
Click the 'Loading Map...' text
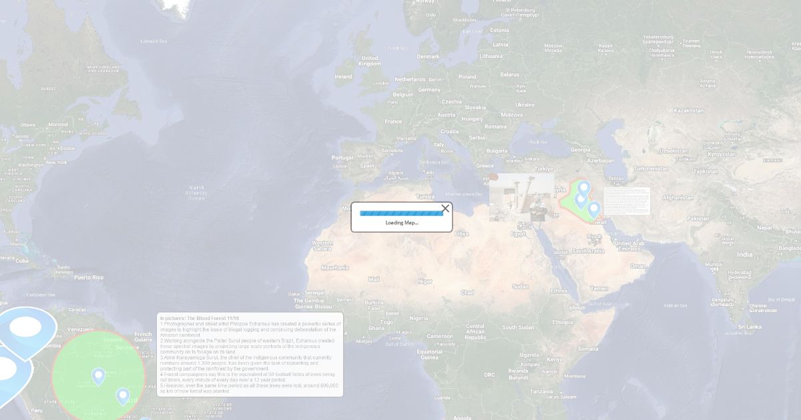(402, 223)
